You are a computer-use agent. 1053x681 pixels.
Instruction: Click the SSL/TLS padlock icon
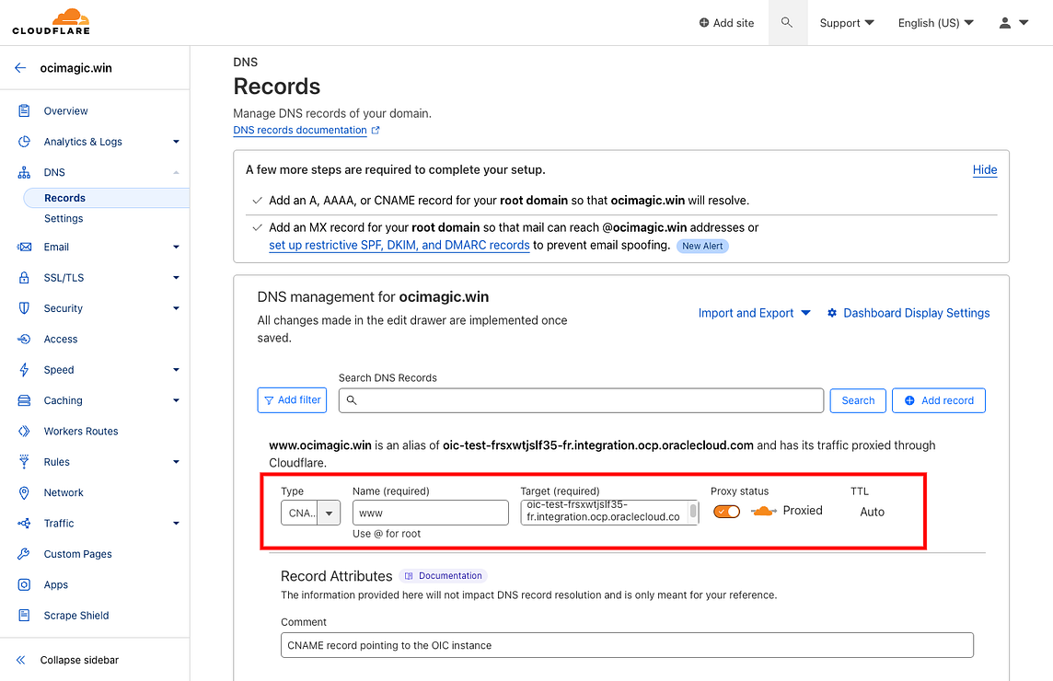[24, 278]
